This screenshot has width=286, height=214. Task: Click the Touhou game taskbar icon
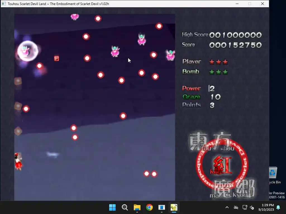[174, 207]
